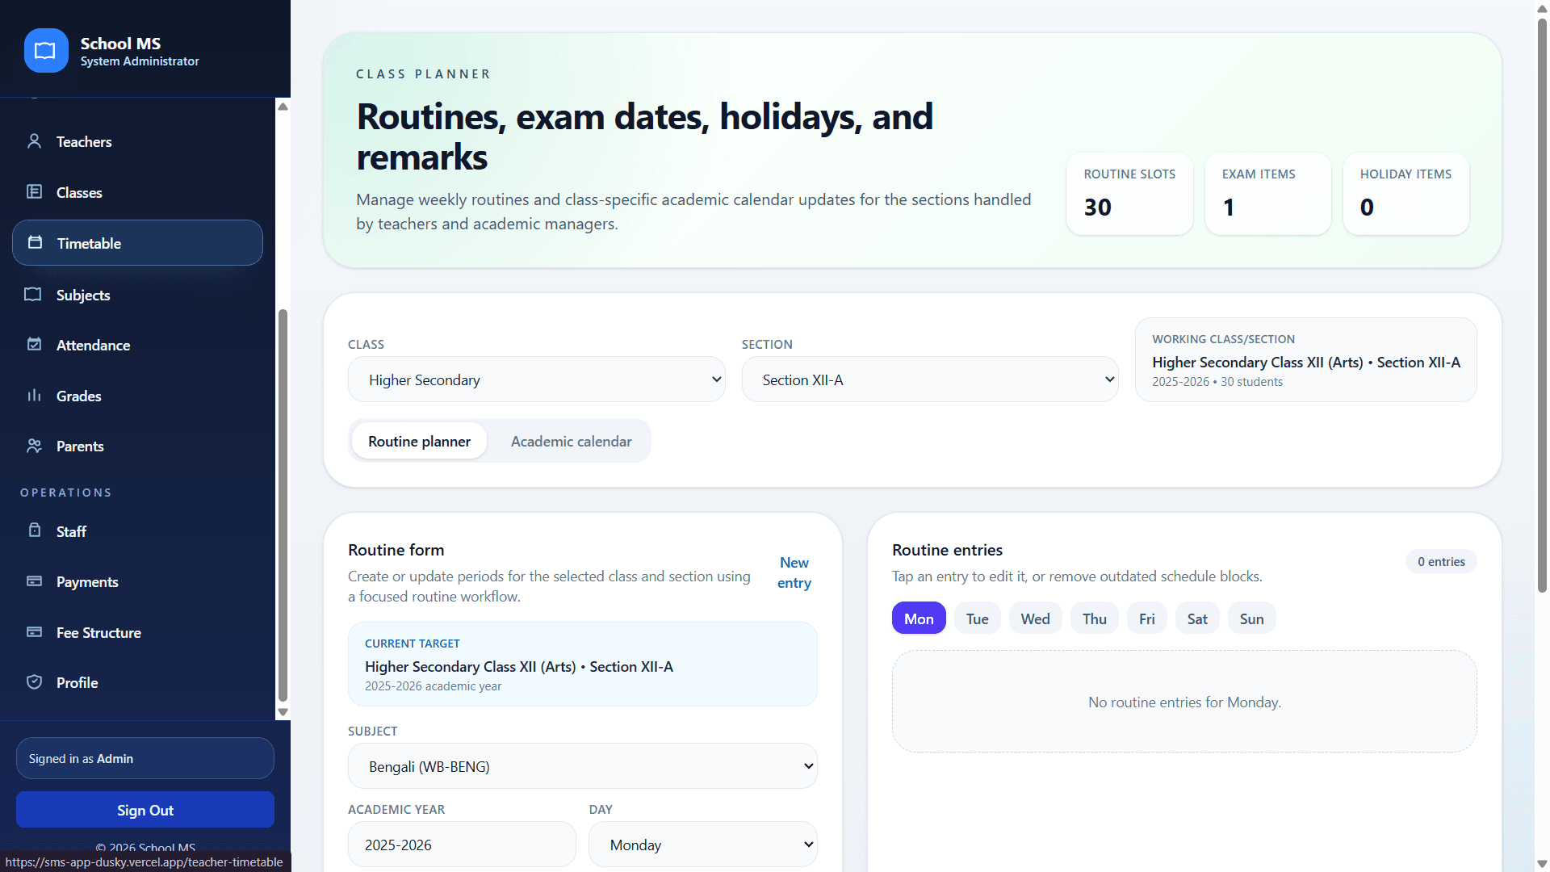Click the Exam Items card showing 1
Viewport: 1550px width, 872px height.
pyautogui.click(x=1267, y=194)
